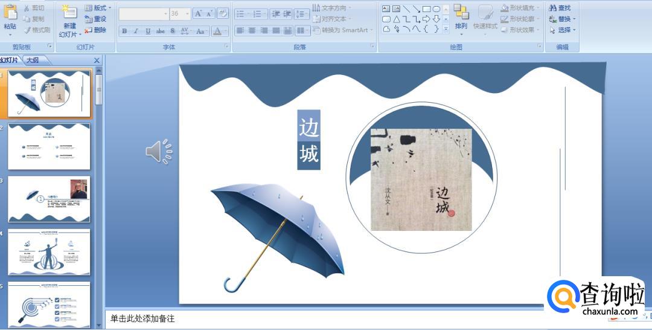Pick the arrow line shape

tap(416, 8)
